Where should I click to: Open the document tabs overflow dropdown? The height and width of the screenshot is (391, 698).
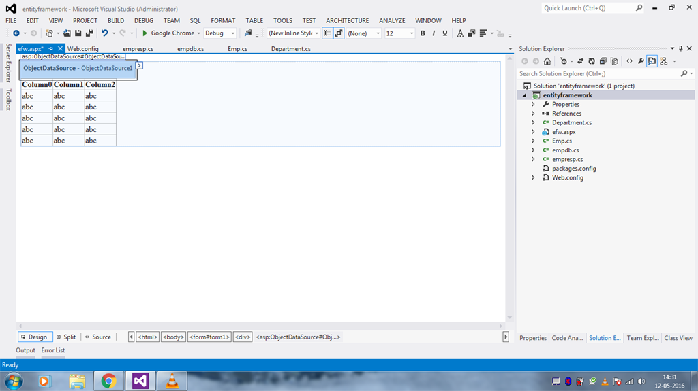[x=510, y=49]
